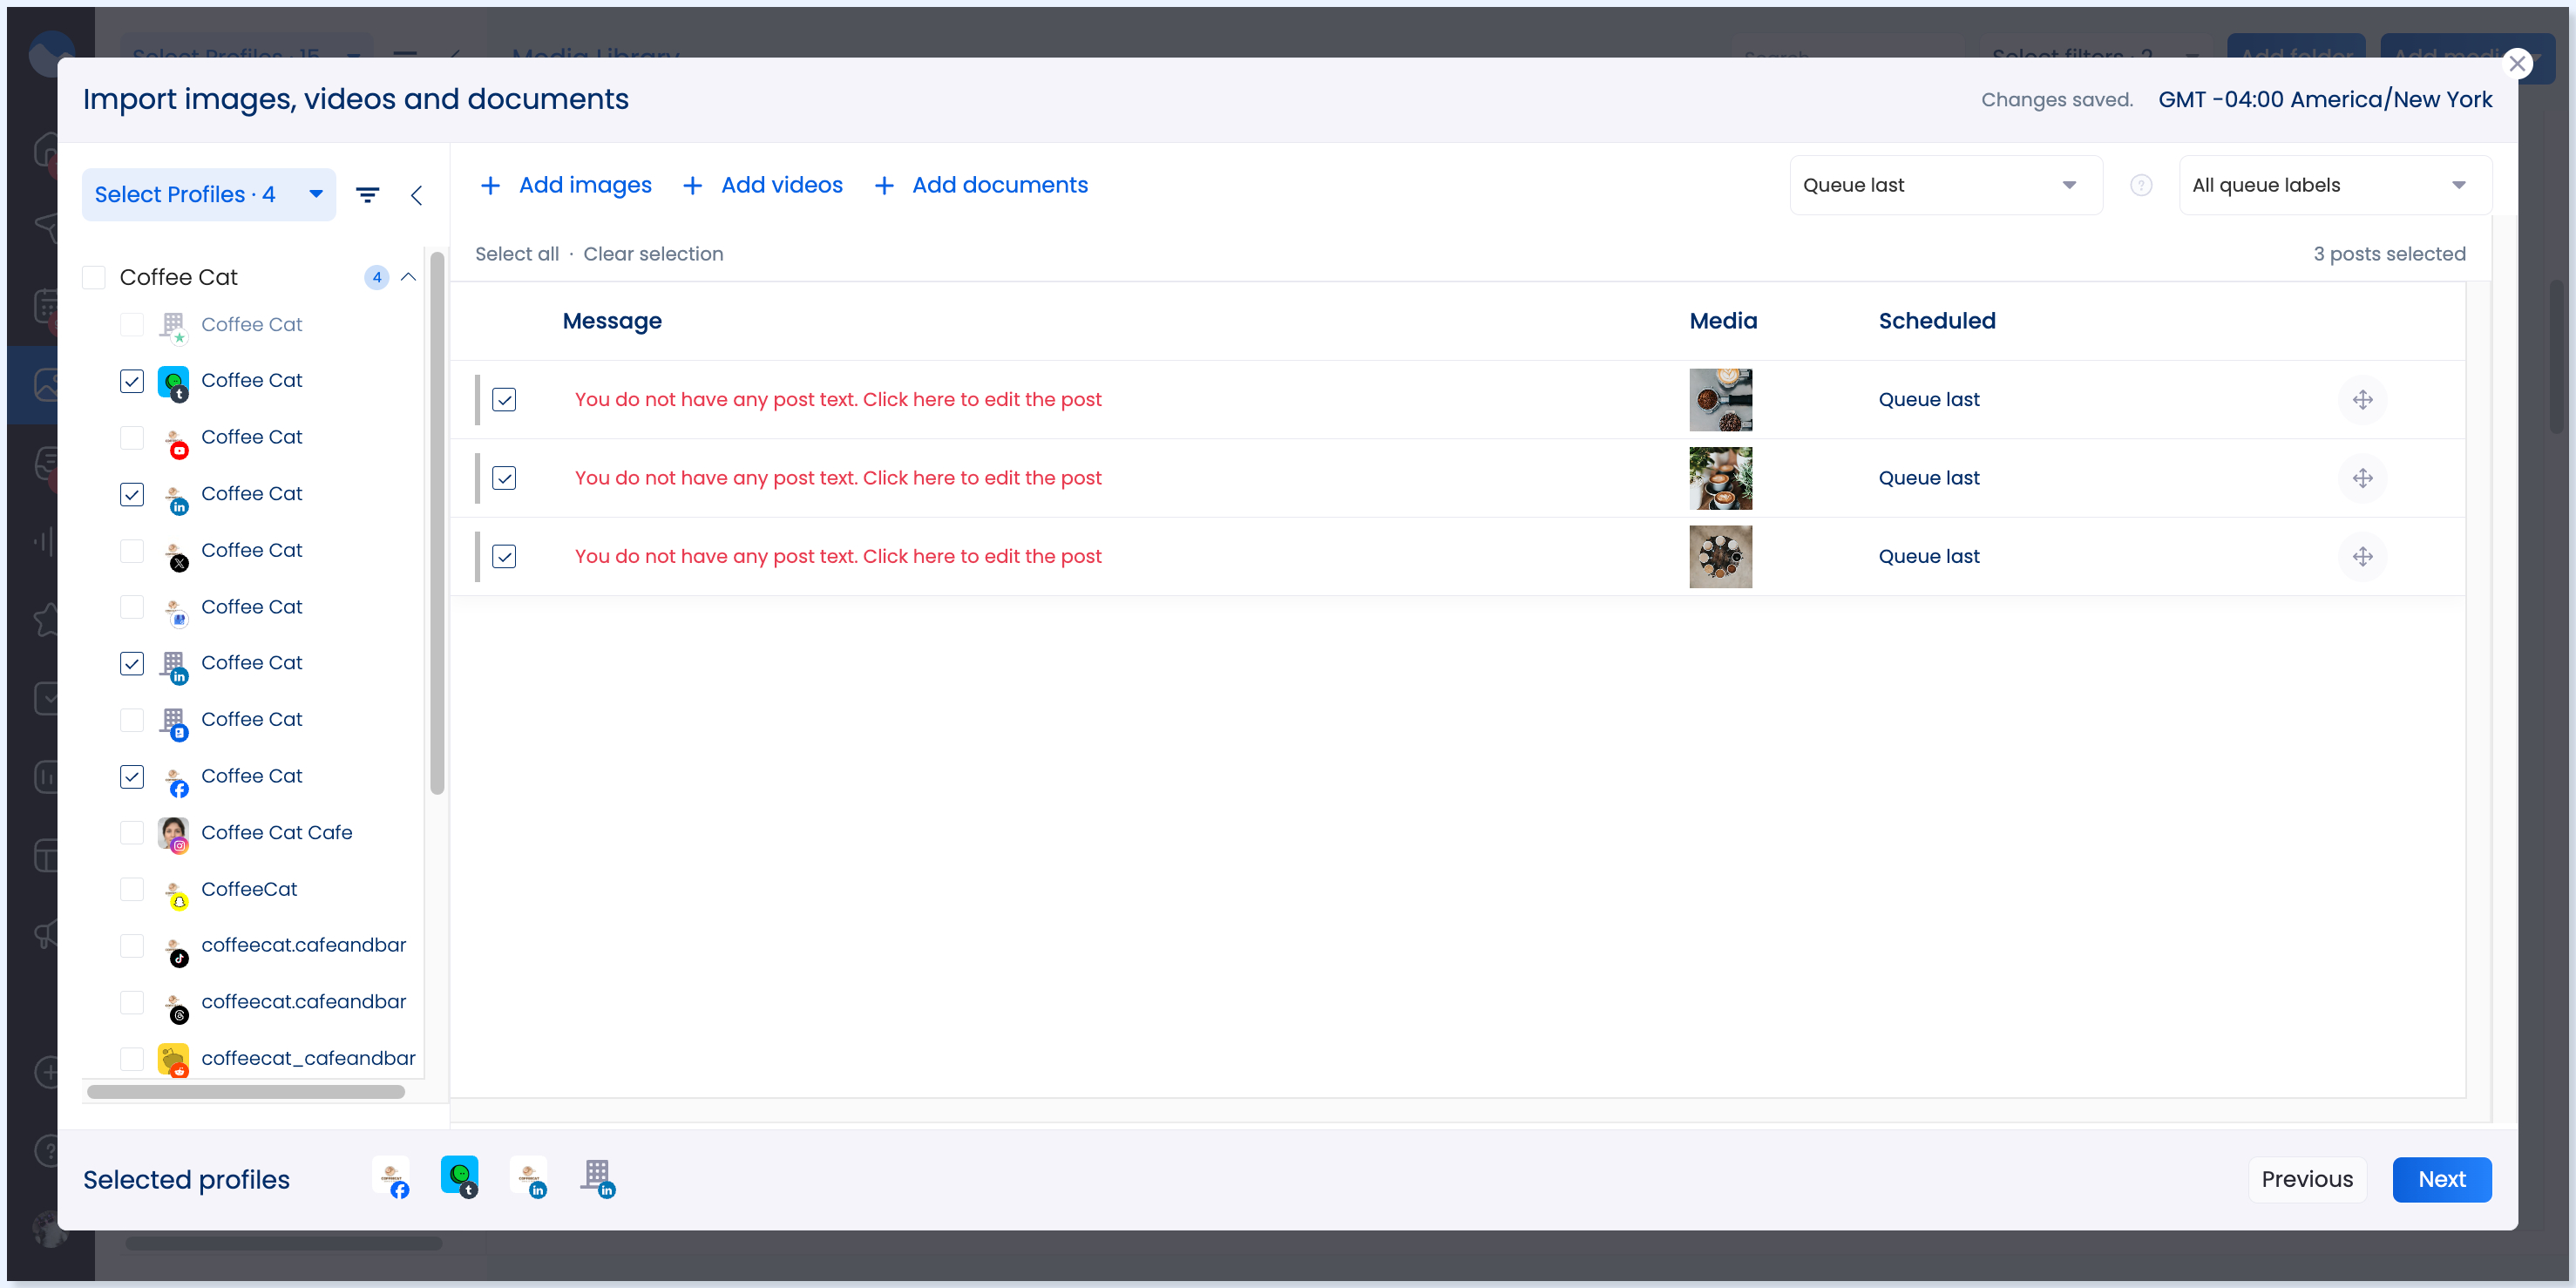Screen dimensions: 2576x1288
Task: Uncheck the Facebook Coffee Cat profile
Action: coord(132,777)
